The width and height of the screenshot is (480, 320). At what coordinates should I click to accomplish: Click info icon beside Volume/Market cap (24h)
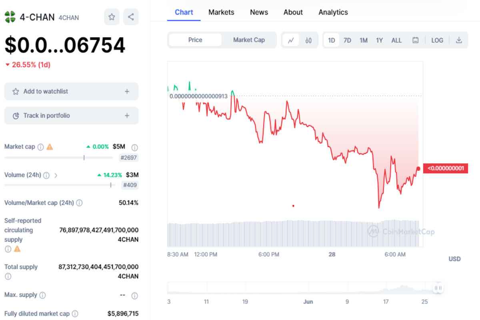click(x=79, y=203)
